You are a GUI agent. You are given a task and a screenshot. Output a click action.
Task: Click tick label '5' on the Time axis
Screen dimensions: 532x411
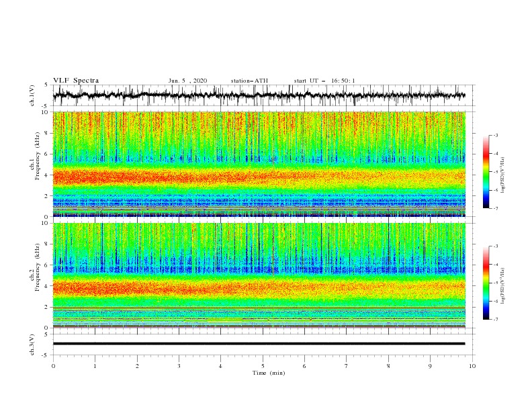click(263, 366)
